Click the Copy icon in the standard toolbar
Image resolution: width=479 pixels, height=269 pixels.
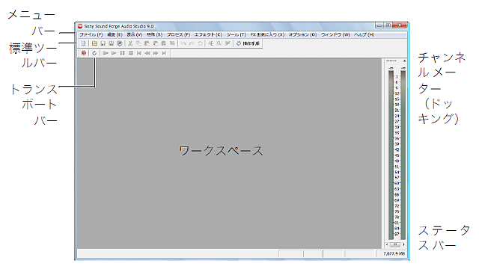point(138,43)
